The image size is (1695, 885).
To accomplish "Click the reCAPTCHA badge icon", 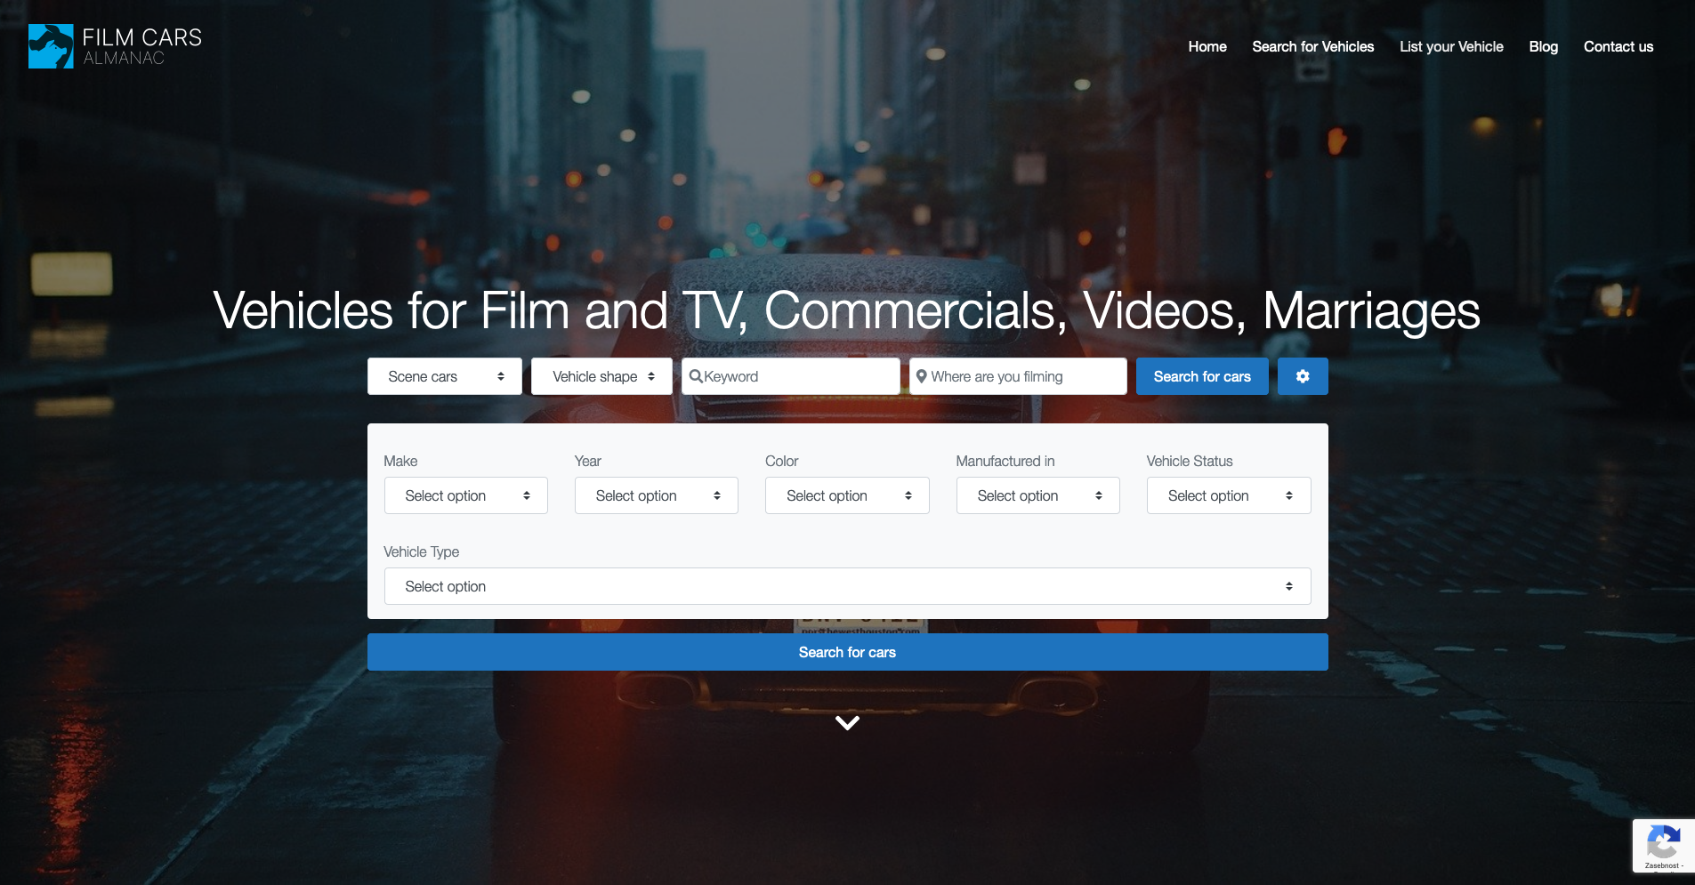I will coord(1662,843).
